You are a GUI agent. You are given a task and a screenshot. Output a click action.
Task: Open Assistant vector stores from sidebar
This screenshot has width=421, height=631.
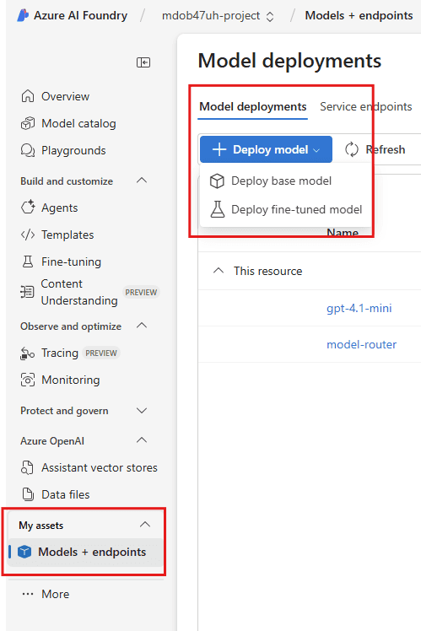pyautogui.click(x=100, y=467)
